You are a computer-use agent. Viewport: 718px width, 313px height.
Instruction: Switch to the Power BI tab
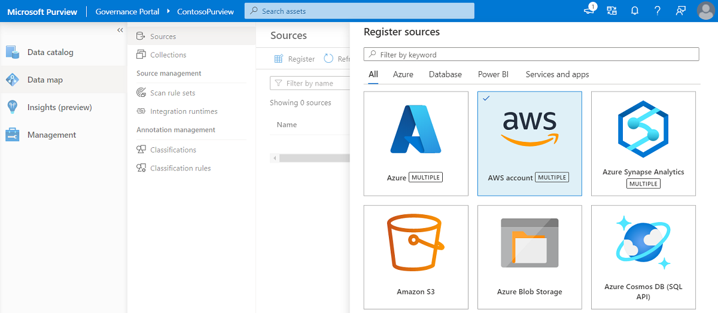(493, 75)
